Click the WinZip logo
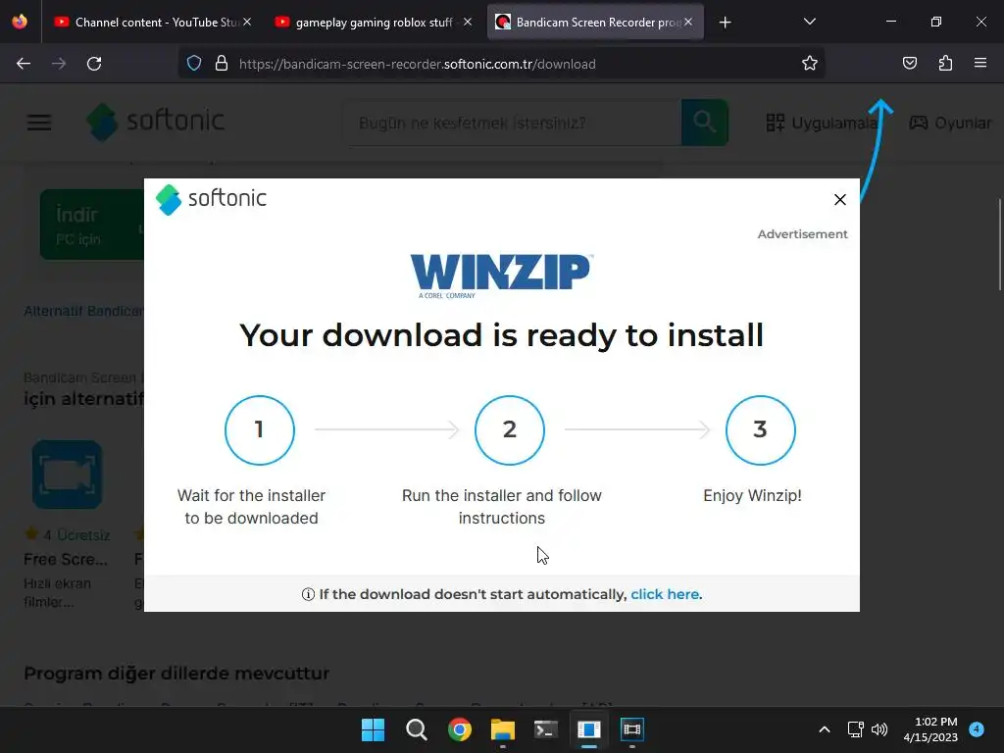1004x753 pixels. [501, 276]
